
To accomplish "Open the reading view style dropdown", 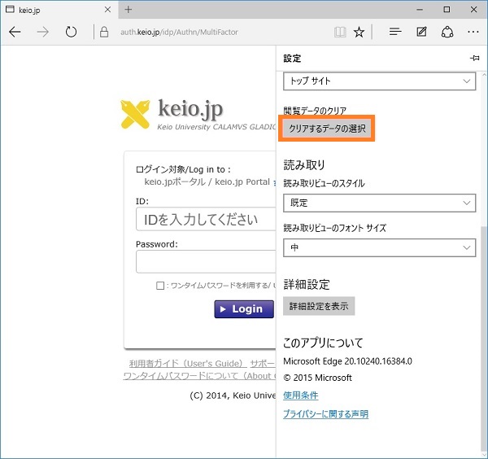I will tap(379, 202).
